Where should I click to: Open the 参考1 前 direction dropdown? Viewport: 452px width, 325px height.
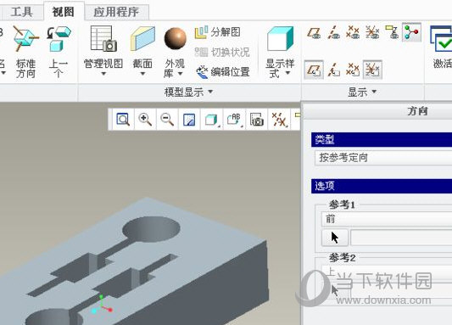[x=387, y=219]
